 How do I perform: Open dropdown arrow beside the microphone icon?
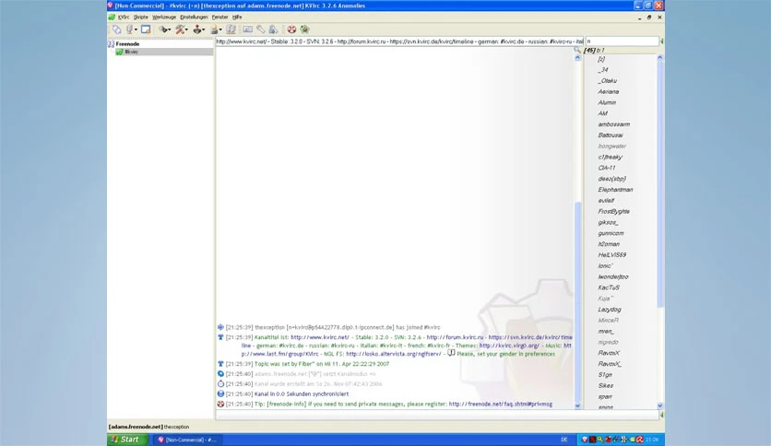tap(136, 30)
